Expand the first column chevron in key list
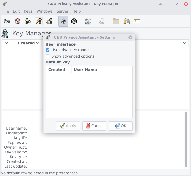The width and height of the screenshot is (191, 176). [x=6, y=43]
